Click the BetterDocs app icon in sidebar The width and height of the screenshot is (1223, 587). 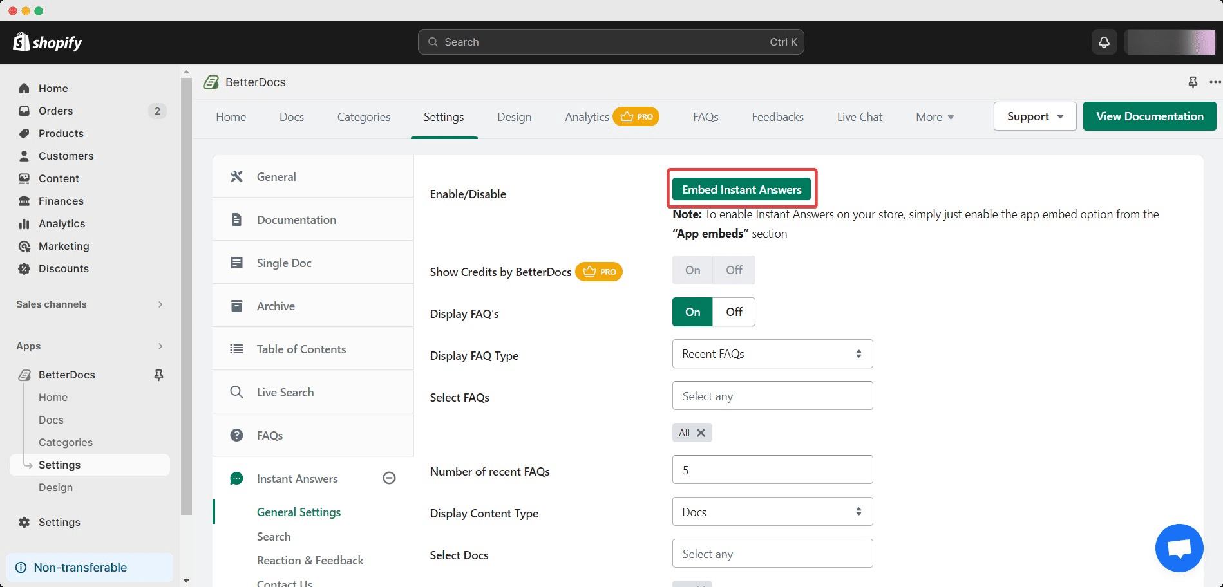24,375
